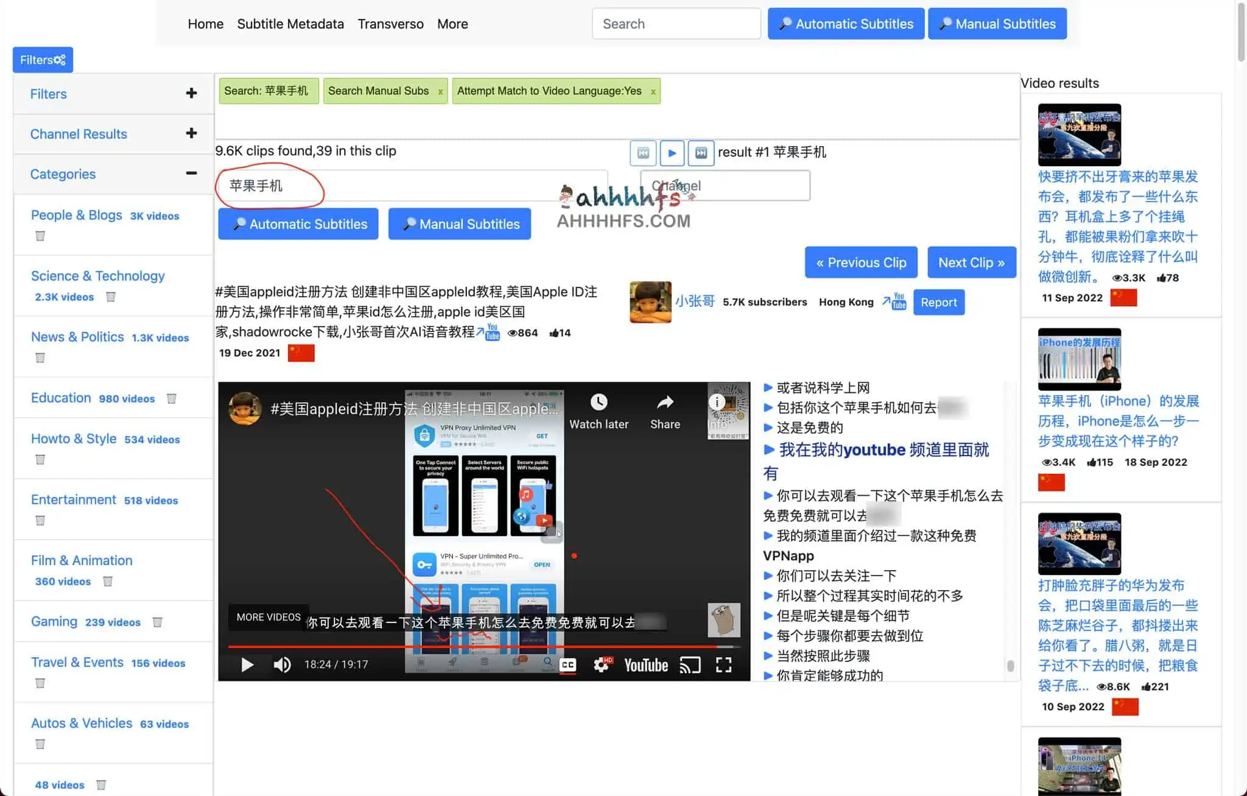1247x796 pixels.
Task: Open the Home menu item
Action: pos(205,24)
